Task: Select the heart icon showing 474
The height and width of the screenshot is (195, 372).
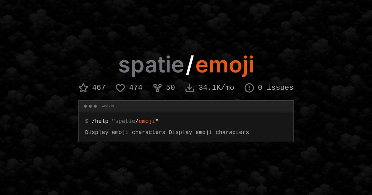Action: tap(120, 88)
